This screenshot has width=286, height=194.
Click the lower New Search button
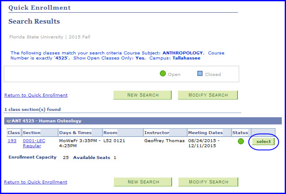click(143, 182)
